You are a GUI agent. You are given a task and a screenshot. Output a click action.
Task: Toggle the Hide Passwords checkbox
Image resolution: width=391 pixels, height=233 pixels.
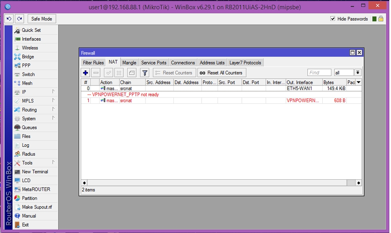coord(333,19)
